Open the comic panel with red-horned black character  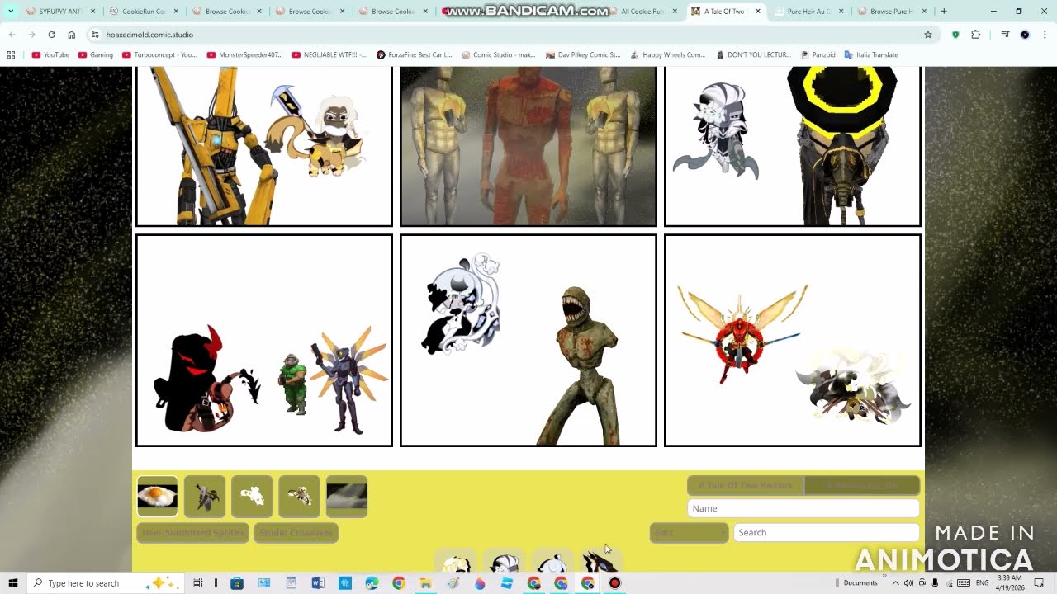[x=264, y=341]
